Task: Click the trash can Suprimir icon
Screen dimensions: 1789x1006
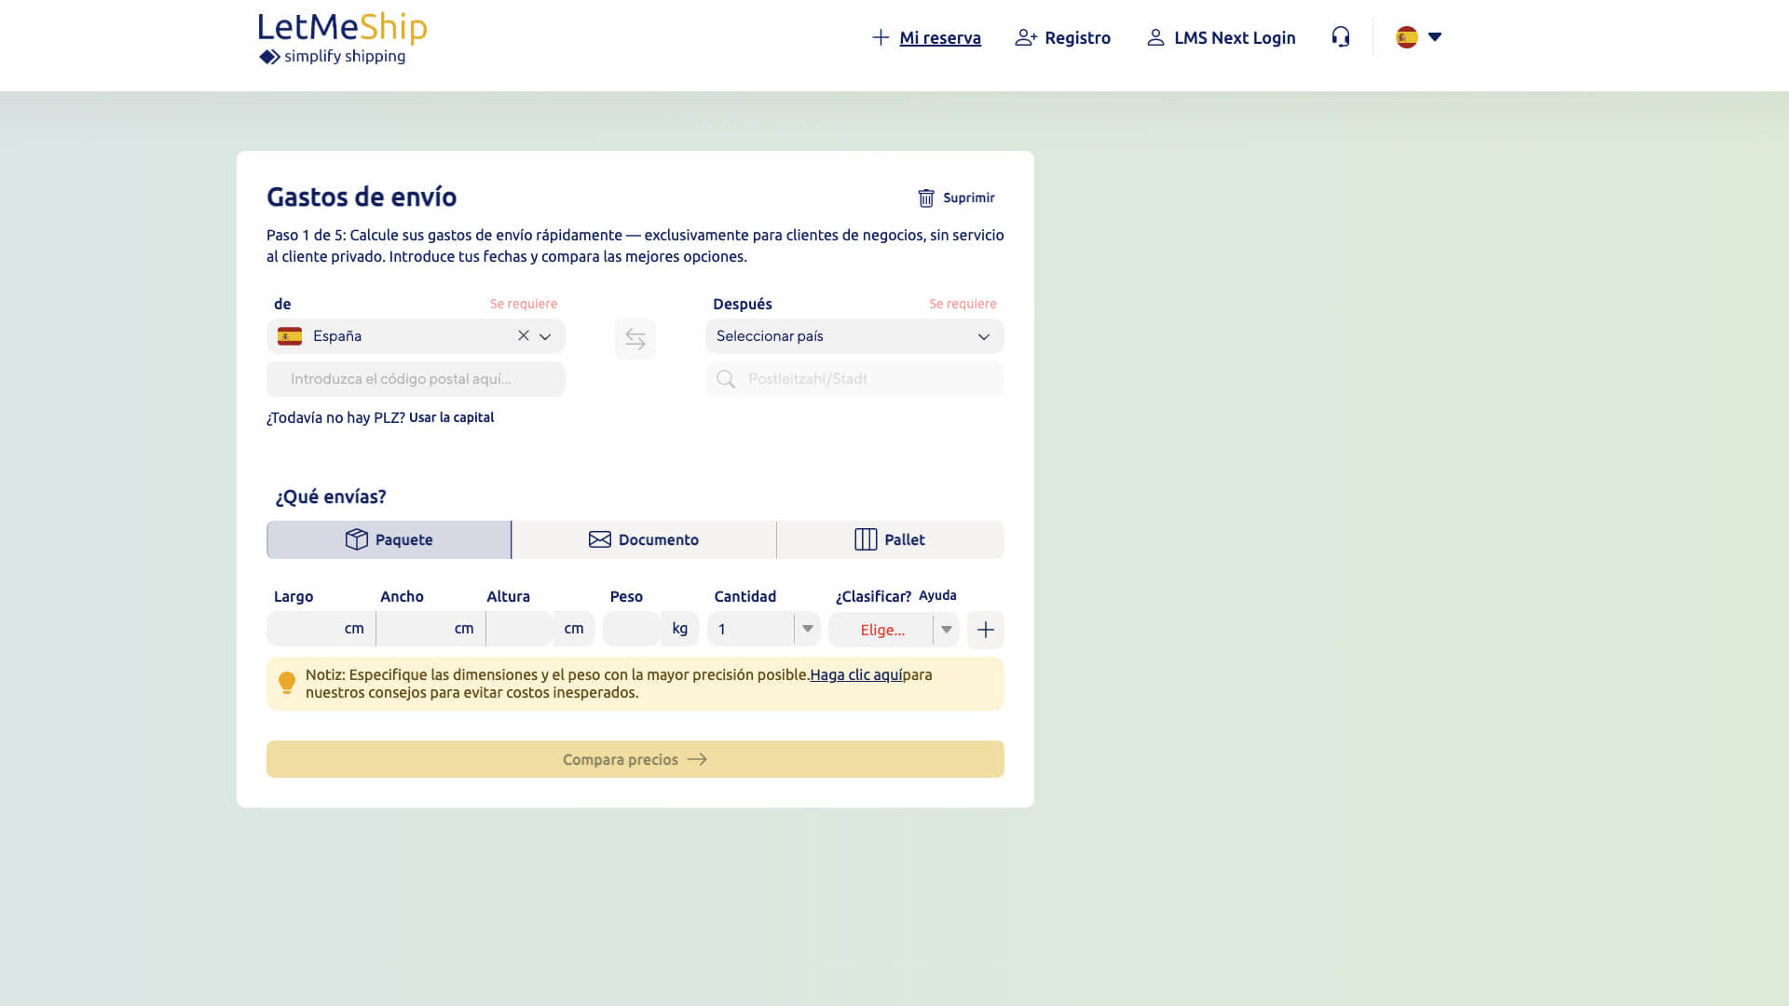Action: click(x=925, y=197)
